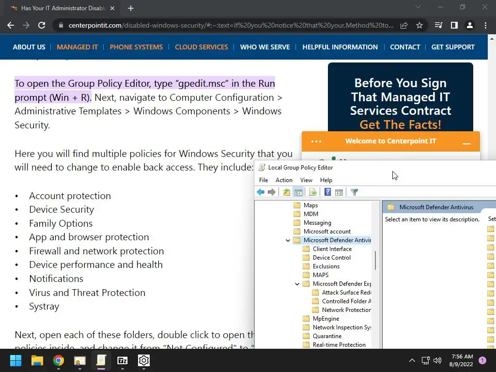
Task: Minimize the Welcome to Centerpoint IT chat
Action: (466, 143)
